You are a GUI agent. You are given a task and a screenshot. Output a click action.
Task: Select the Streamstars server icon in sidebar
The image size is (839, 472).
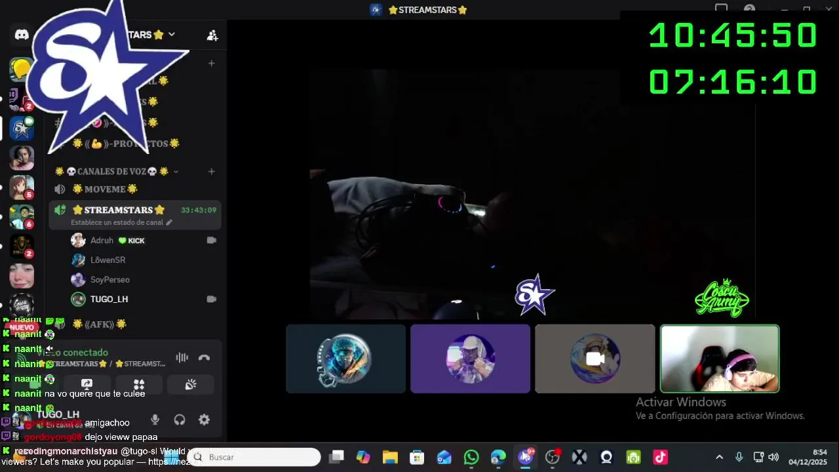click(22, 128)
